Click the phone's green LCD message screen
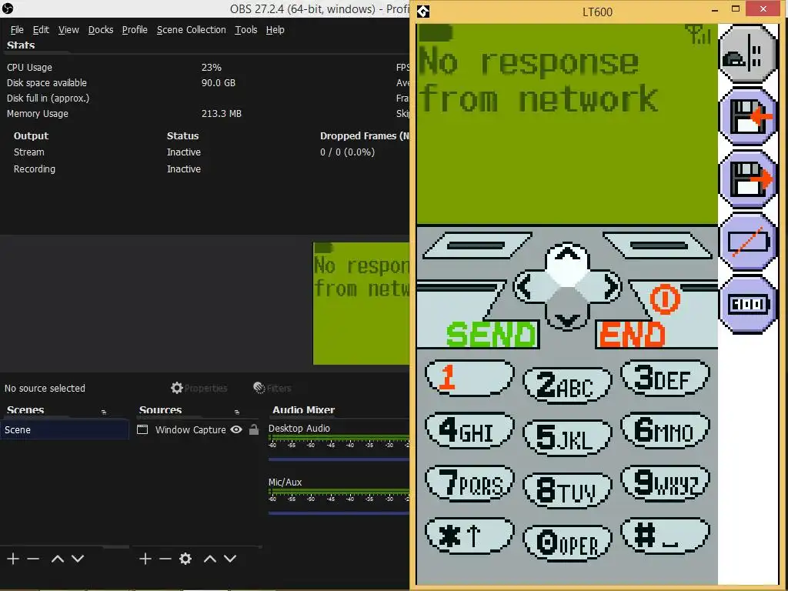788x591 pixels. [x=567, y=124]
